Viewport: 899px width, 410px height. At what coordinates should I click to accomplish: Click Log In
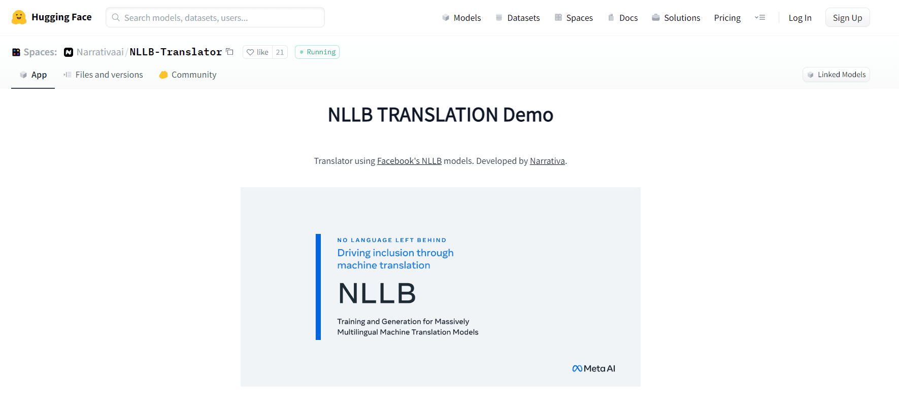point(800,18)
